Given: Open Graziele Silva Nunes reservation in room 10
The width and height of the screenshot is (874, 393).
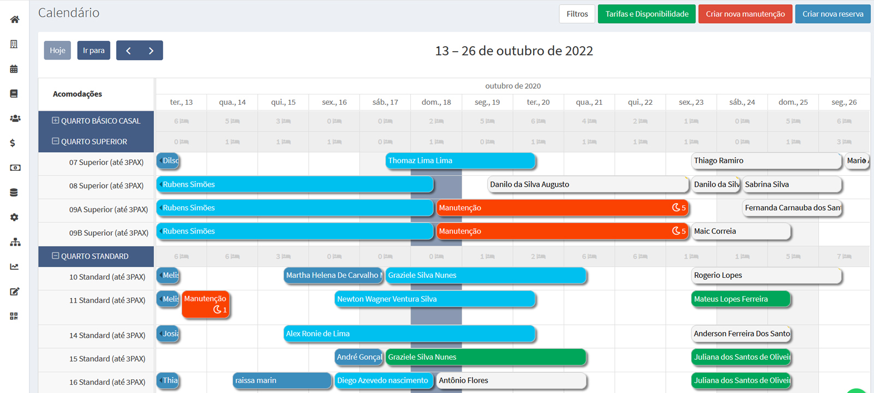Looking at the screenshot, I should tap(486, 276).
